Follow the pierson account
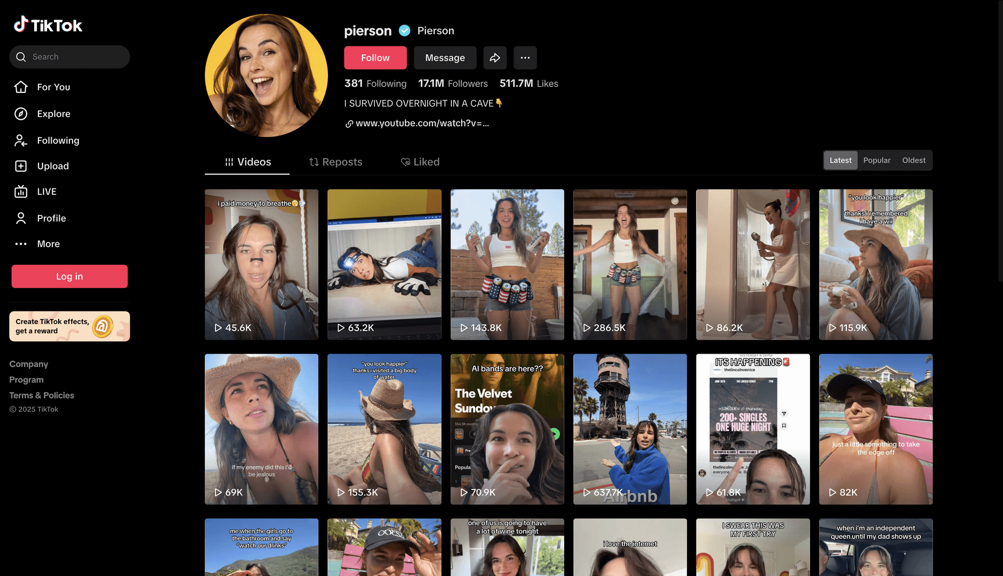The image size is (1003, 576). pyautogui.click(x=375, y=58)
